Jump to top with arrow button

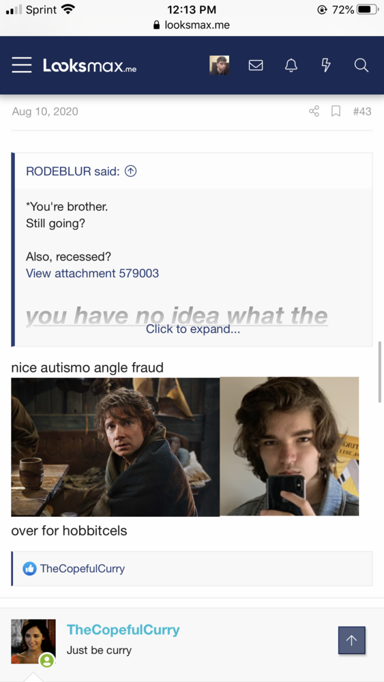click(352, 640)
